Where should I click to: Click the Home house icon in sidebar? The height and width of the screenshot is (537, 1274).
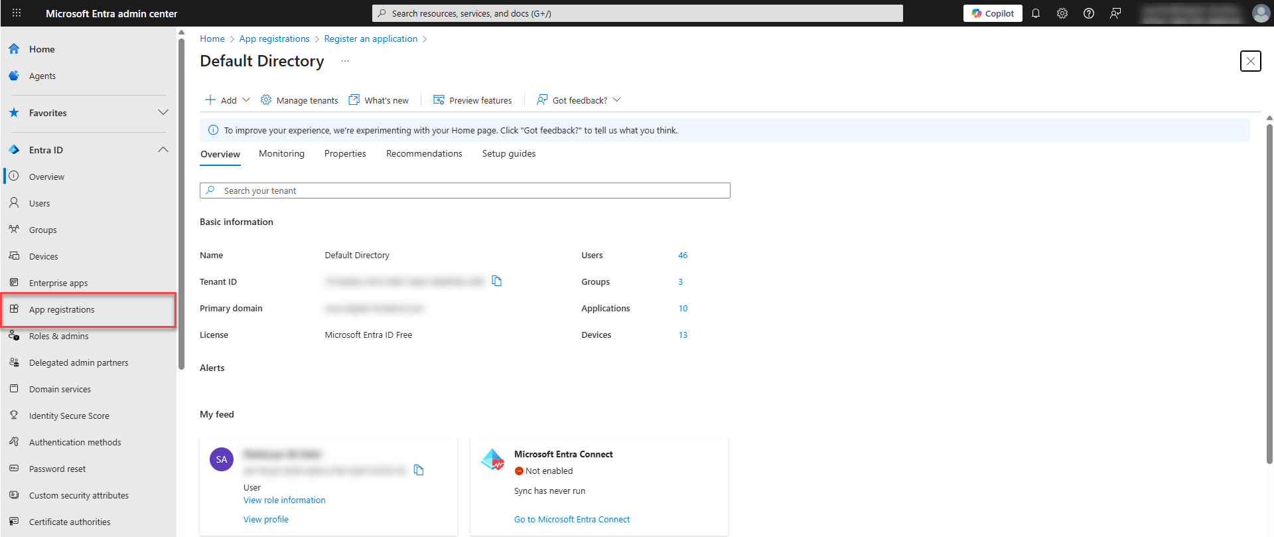point(14,49)
